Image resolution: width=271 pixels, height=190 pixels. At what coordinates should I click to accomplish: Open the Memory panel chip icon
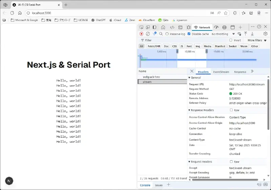pos(224,27)
